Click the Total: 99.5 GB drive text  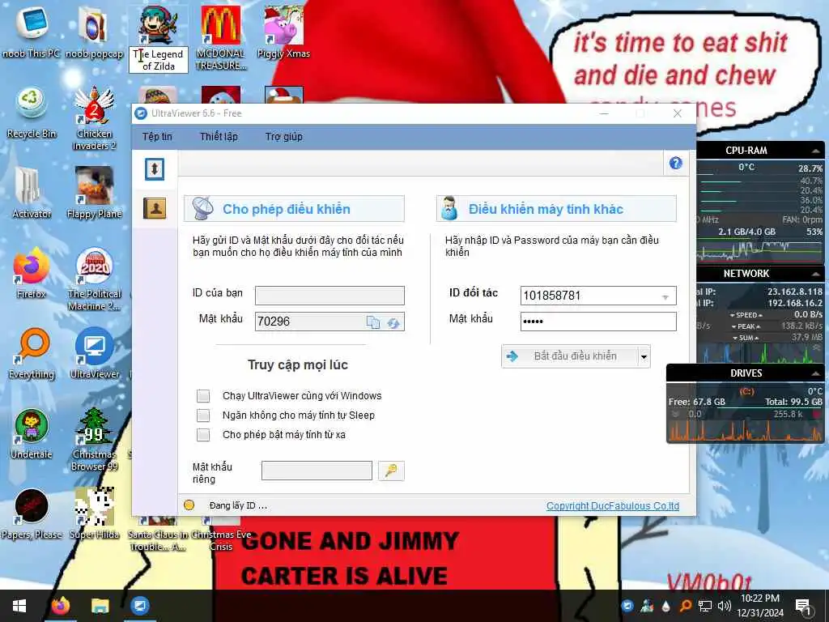click(793, 402)
